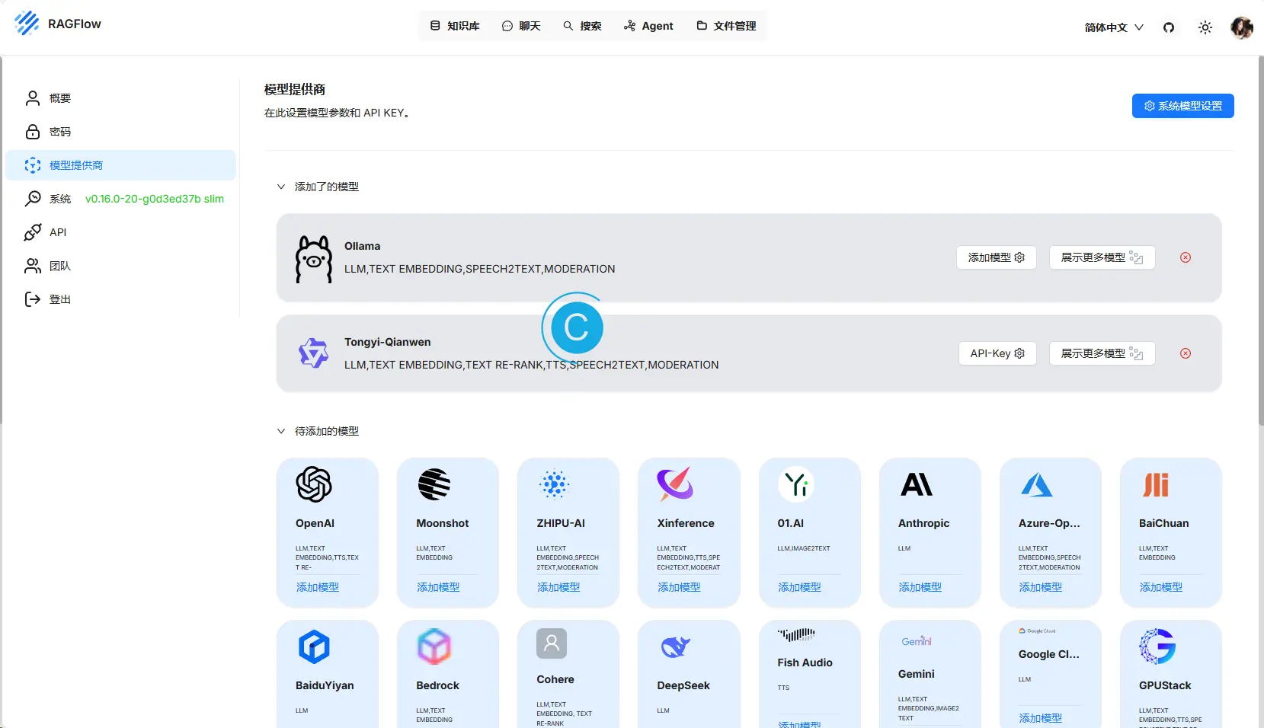
Task: Click the version text v0.16.0-20-g0d3ed37b slim
Action: click(x=155, y=199)
